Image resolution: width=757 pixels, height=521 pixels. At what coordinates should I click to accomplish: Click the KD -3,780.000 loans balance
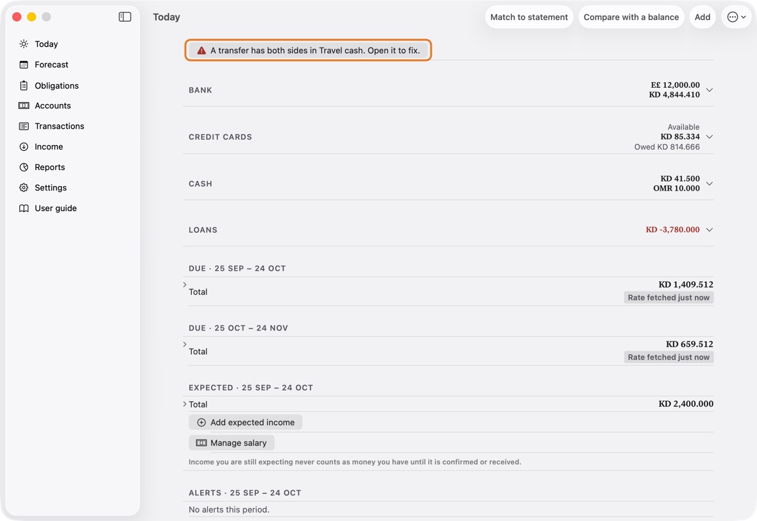tap(672, 230)
